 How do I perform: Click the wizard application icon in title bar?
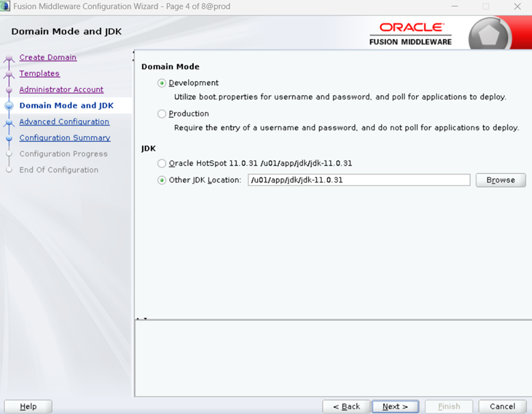click(5, 6)
